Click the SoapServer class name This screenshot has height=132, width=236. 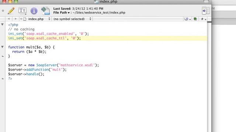click(x=46, y=65)
